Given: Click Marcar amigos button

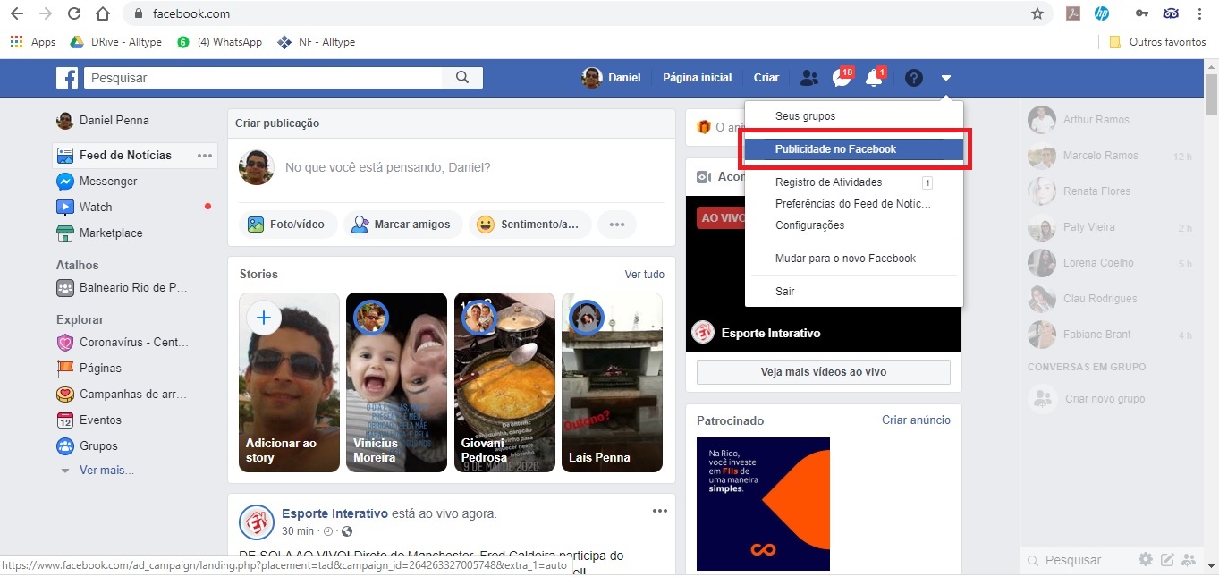Looking at the screenshot, I should (x=402, y=225).
